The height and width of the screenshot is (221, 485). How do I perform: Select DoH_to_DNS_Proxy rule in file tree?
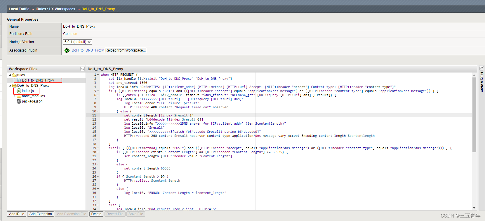coord(38,80)
